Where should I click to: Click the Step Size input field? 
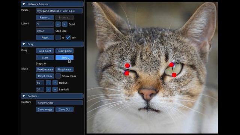point(45,31)
